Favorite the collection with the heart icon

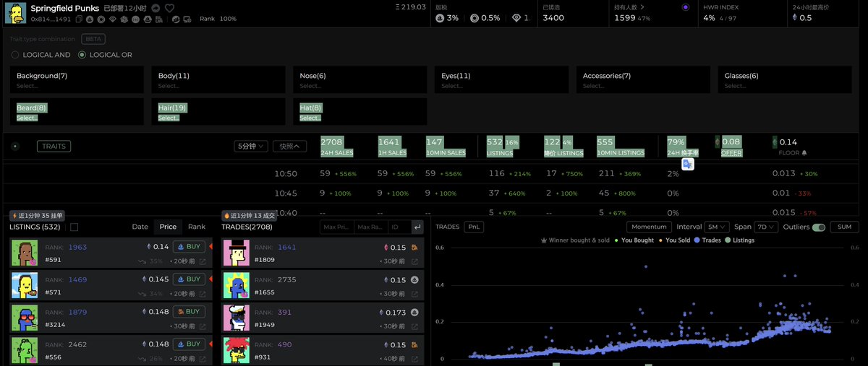169,8
